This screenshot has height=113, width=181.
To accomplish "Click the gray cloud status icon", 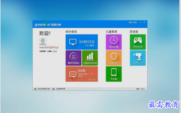I will click(x=53, y=89).
